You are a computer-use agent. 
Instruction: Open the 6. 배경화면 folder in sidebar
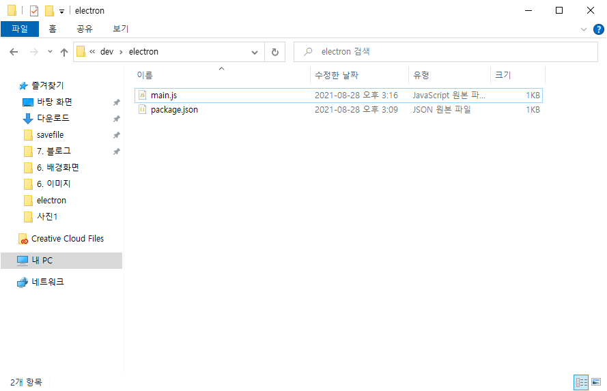click(x=57, y=168)
